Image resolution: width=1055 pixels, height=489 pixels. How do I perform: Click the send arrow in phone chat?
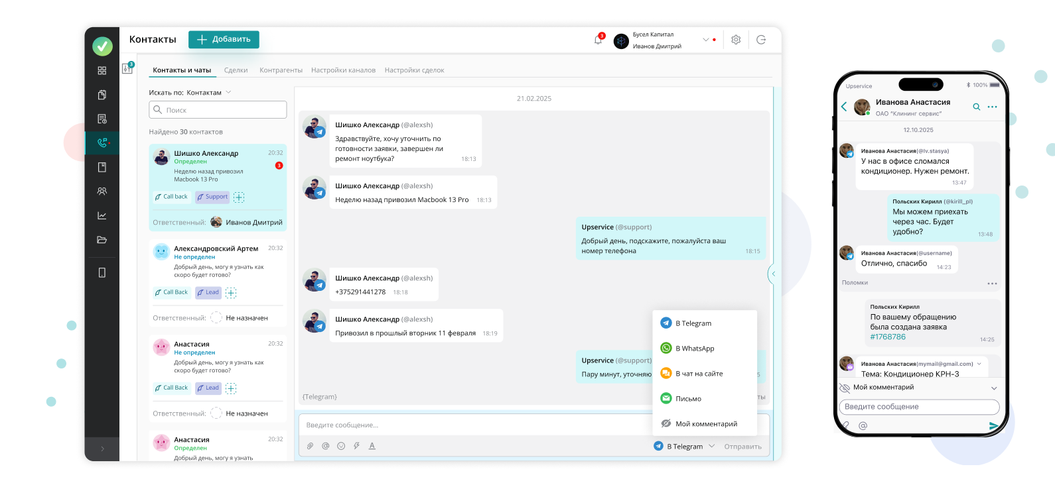(x=993, y=425)
